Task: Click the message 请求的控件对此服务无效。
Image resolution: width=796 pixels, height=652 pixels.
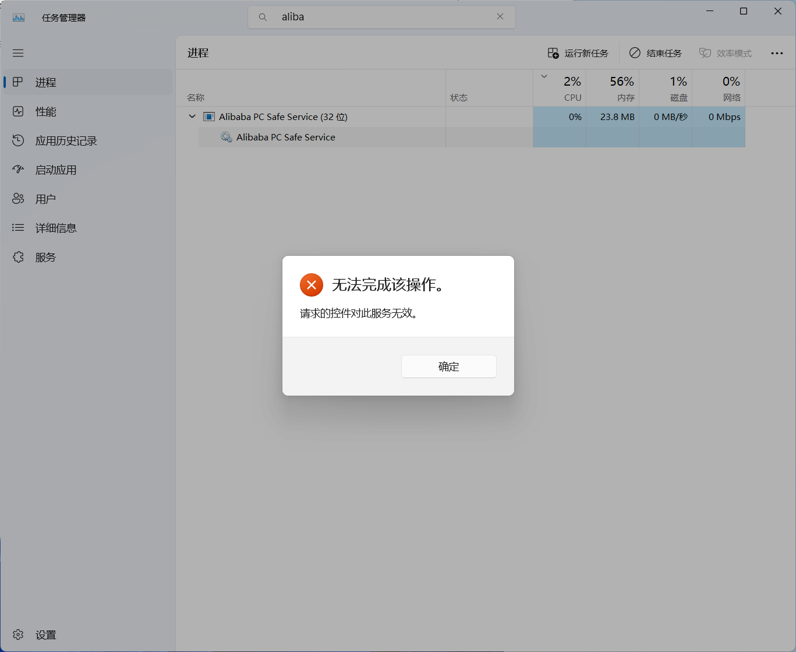Action: pos(359,313)
